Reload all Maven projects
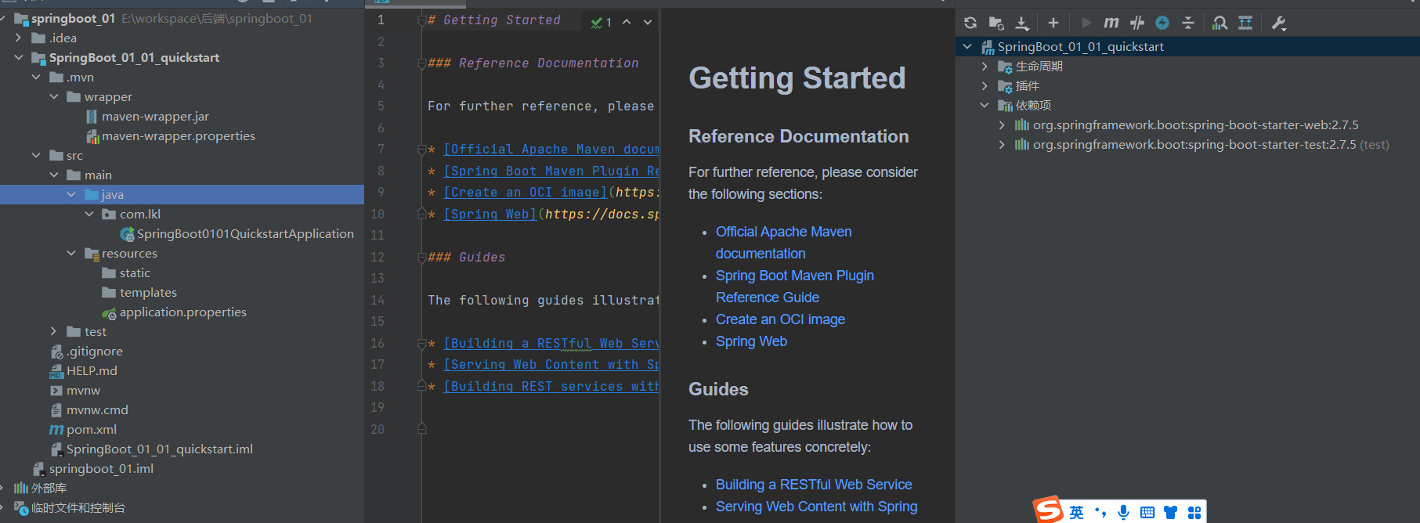 (970, 23)
